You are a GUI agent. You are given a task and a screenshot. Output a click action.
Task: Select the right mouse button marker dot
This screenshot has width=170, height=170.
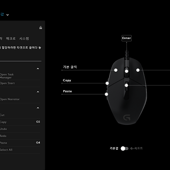(x=138, y=70)
